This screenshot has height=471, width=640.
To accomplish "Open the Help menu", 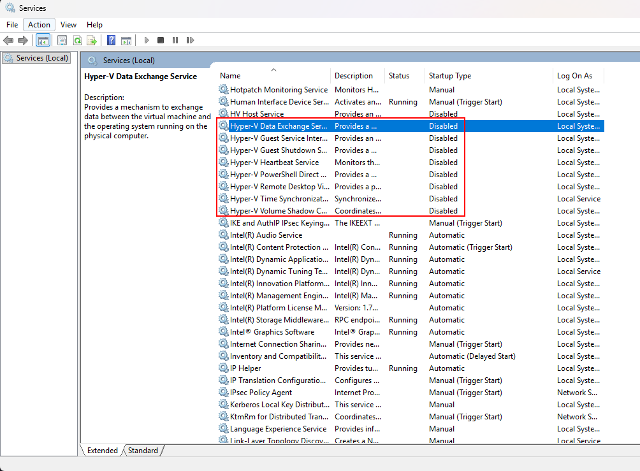I will 94,25.
